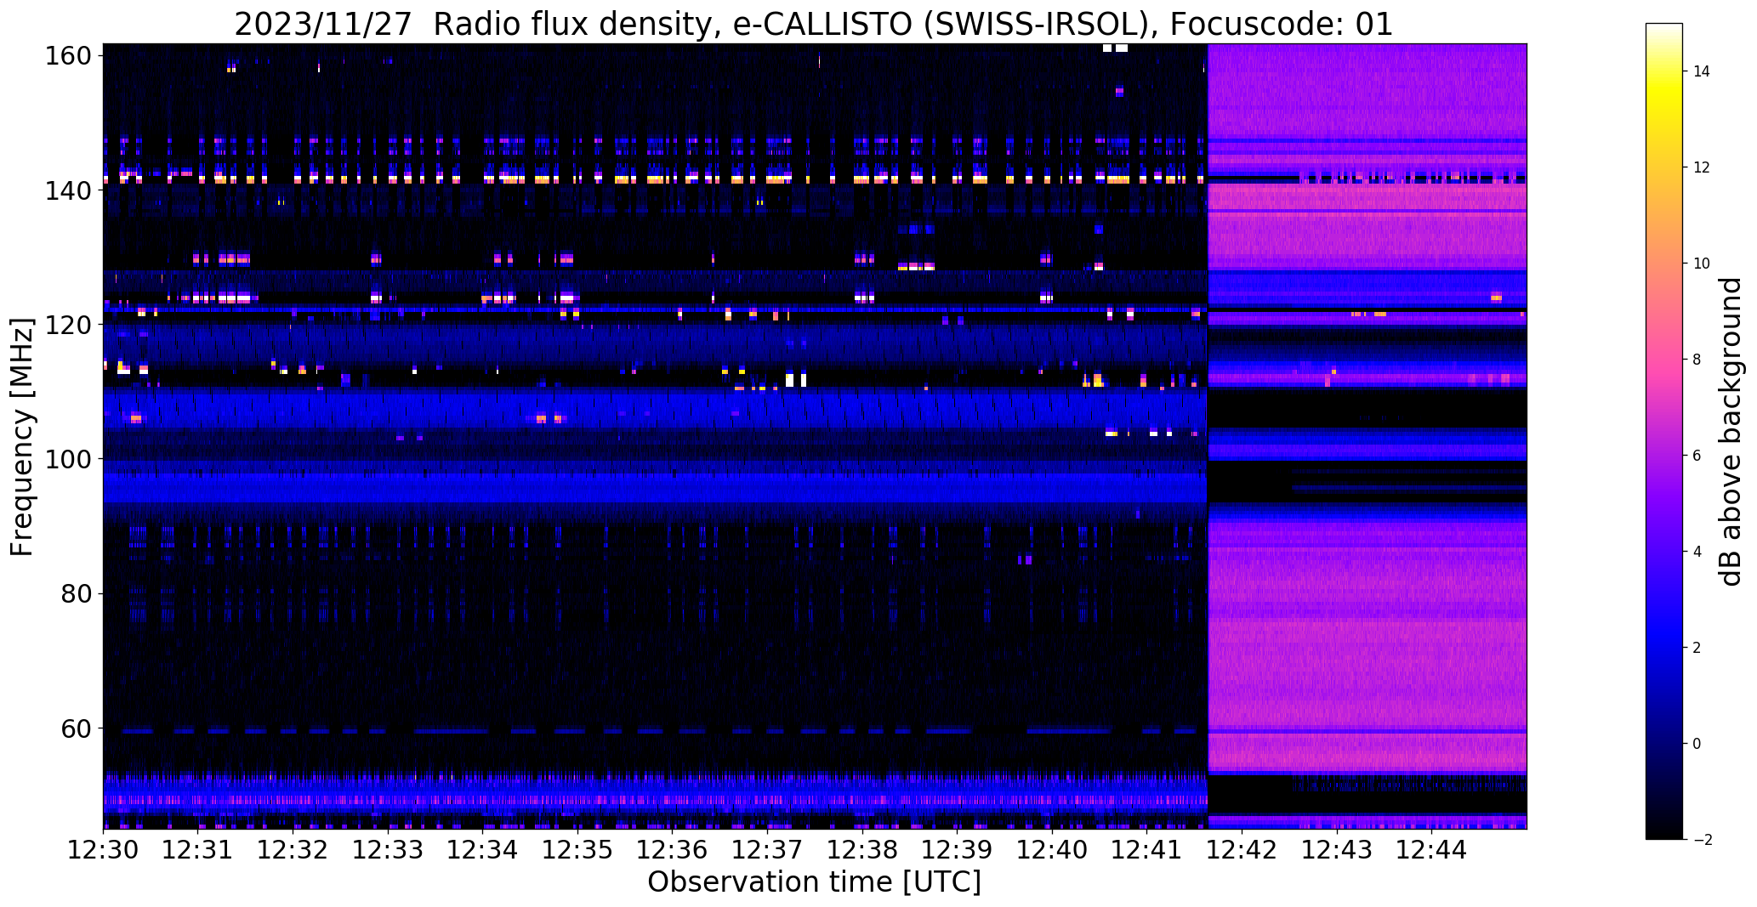1757x907 pixels.
Task: Click the 'Frequency [MHz]' axis label
Action: point(22,437)
